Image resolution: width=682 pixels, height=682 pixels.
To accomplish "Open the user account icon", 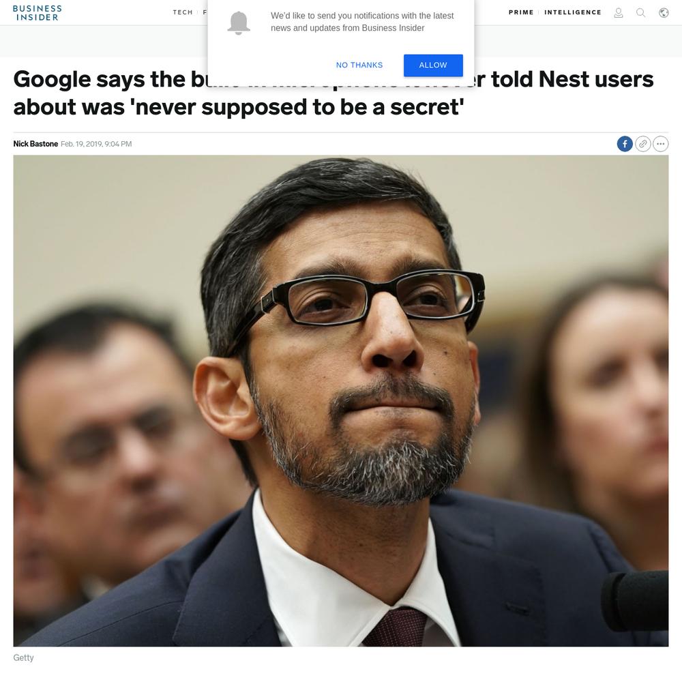I will (x=618, y=13).
